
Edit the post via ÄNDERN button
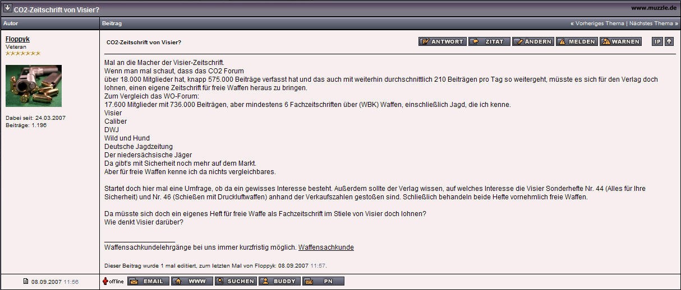click(532, 42)
